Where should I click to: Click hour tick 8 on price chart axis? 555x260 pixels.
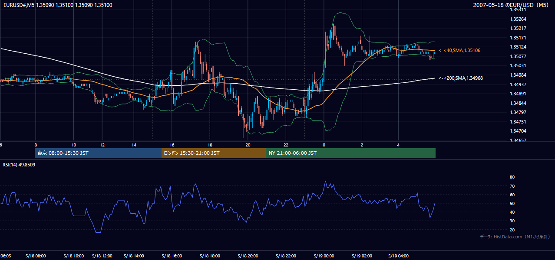pyautogui.click(x=36, y=145)
